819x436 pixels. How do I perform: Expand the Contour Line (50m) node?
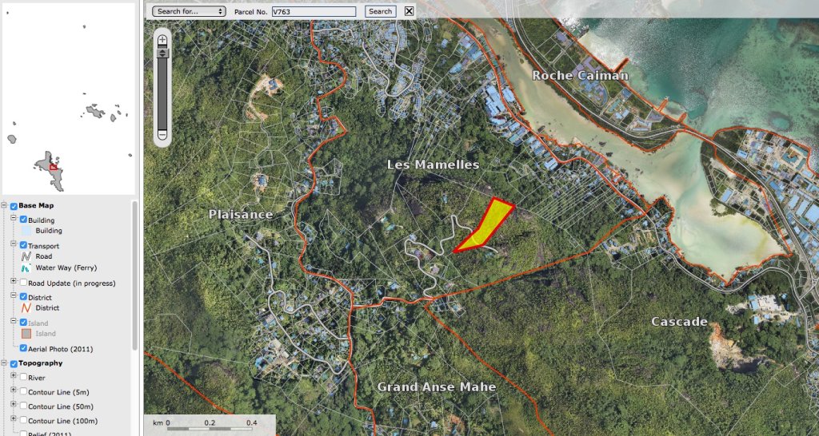(x=14, y=406)
